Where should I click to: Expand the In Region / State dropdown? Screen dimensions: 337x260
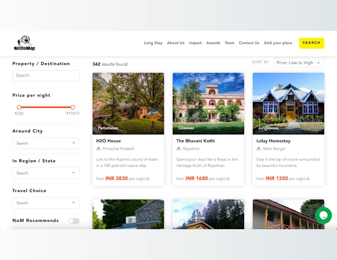click(x=46, y=173)
